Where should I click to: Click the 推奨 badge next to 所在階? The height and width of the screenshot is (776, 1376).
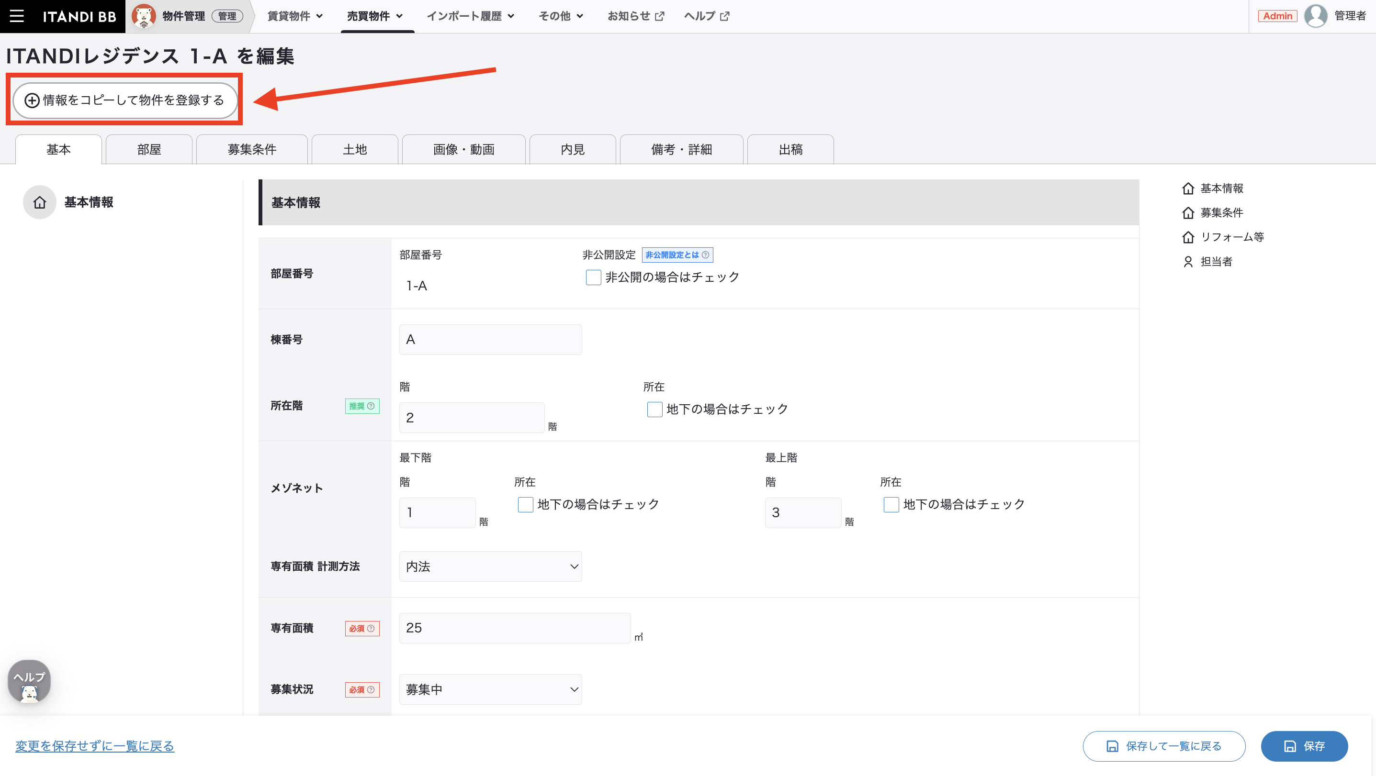(362, 406)
